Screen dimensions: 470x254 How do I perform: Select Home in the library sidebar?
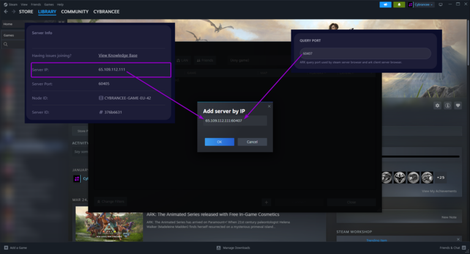[8, 24]
